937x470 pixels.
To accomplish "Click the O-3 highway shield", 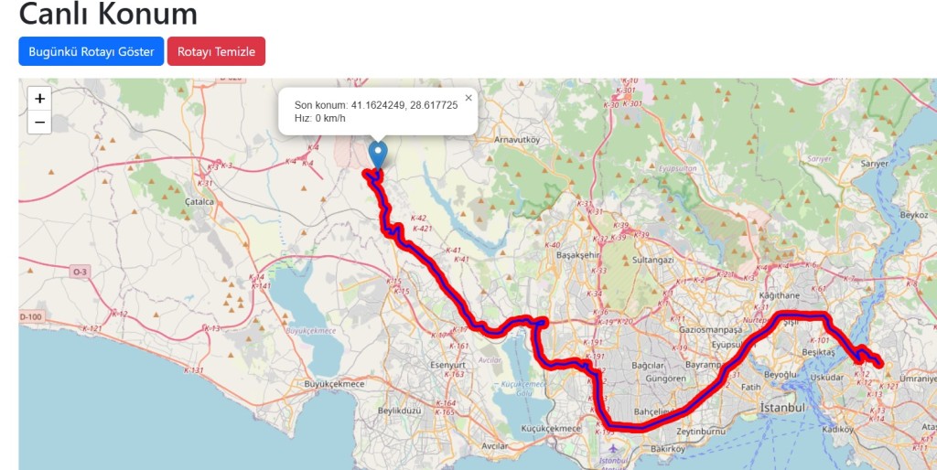I will (81, 272).
